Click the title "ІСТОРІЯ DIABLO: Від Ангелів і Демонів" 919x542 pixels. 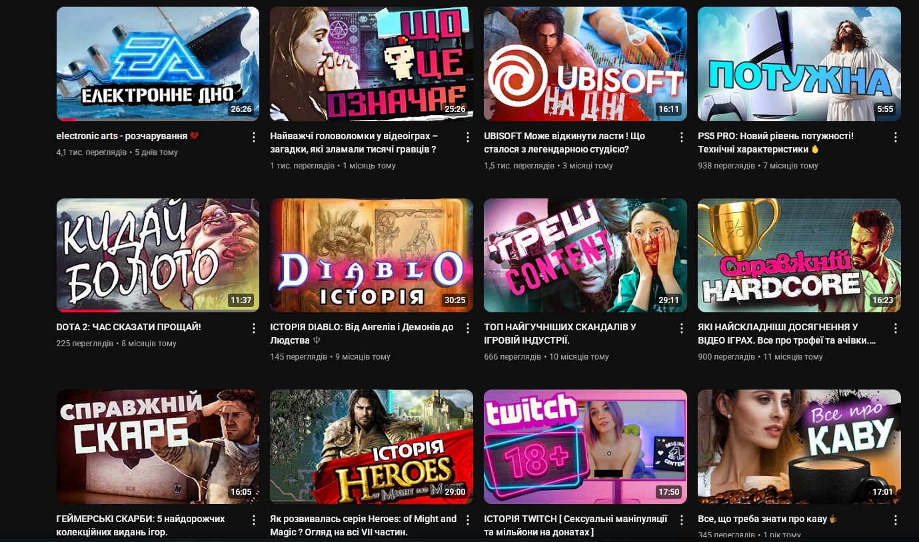(362, 334)
